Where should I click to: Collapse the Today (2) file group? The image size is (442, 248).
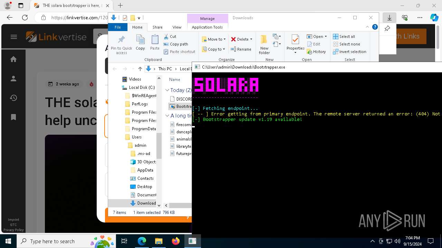tap(167, 90)
